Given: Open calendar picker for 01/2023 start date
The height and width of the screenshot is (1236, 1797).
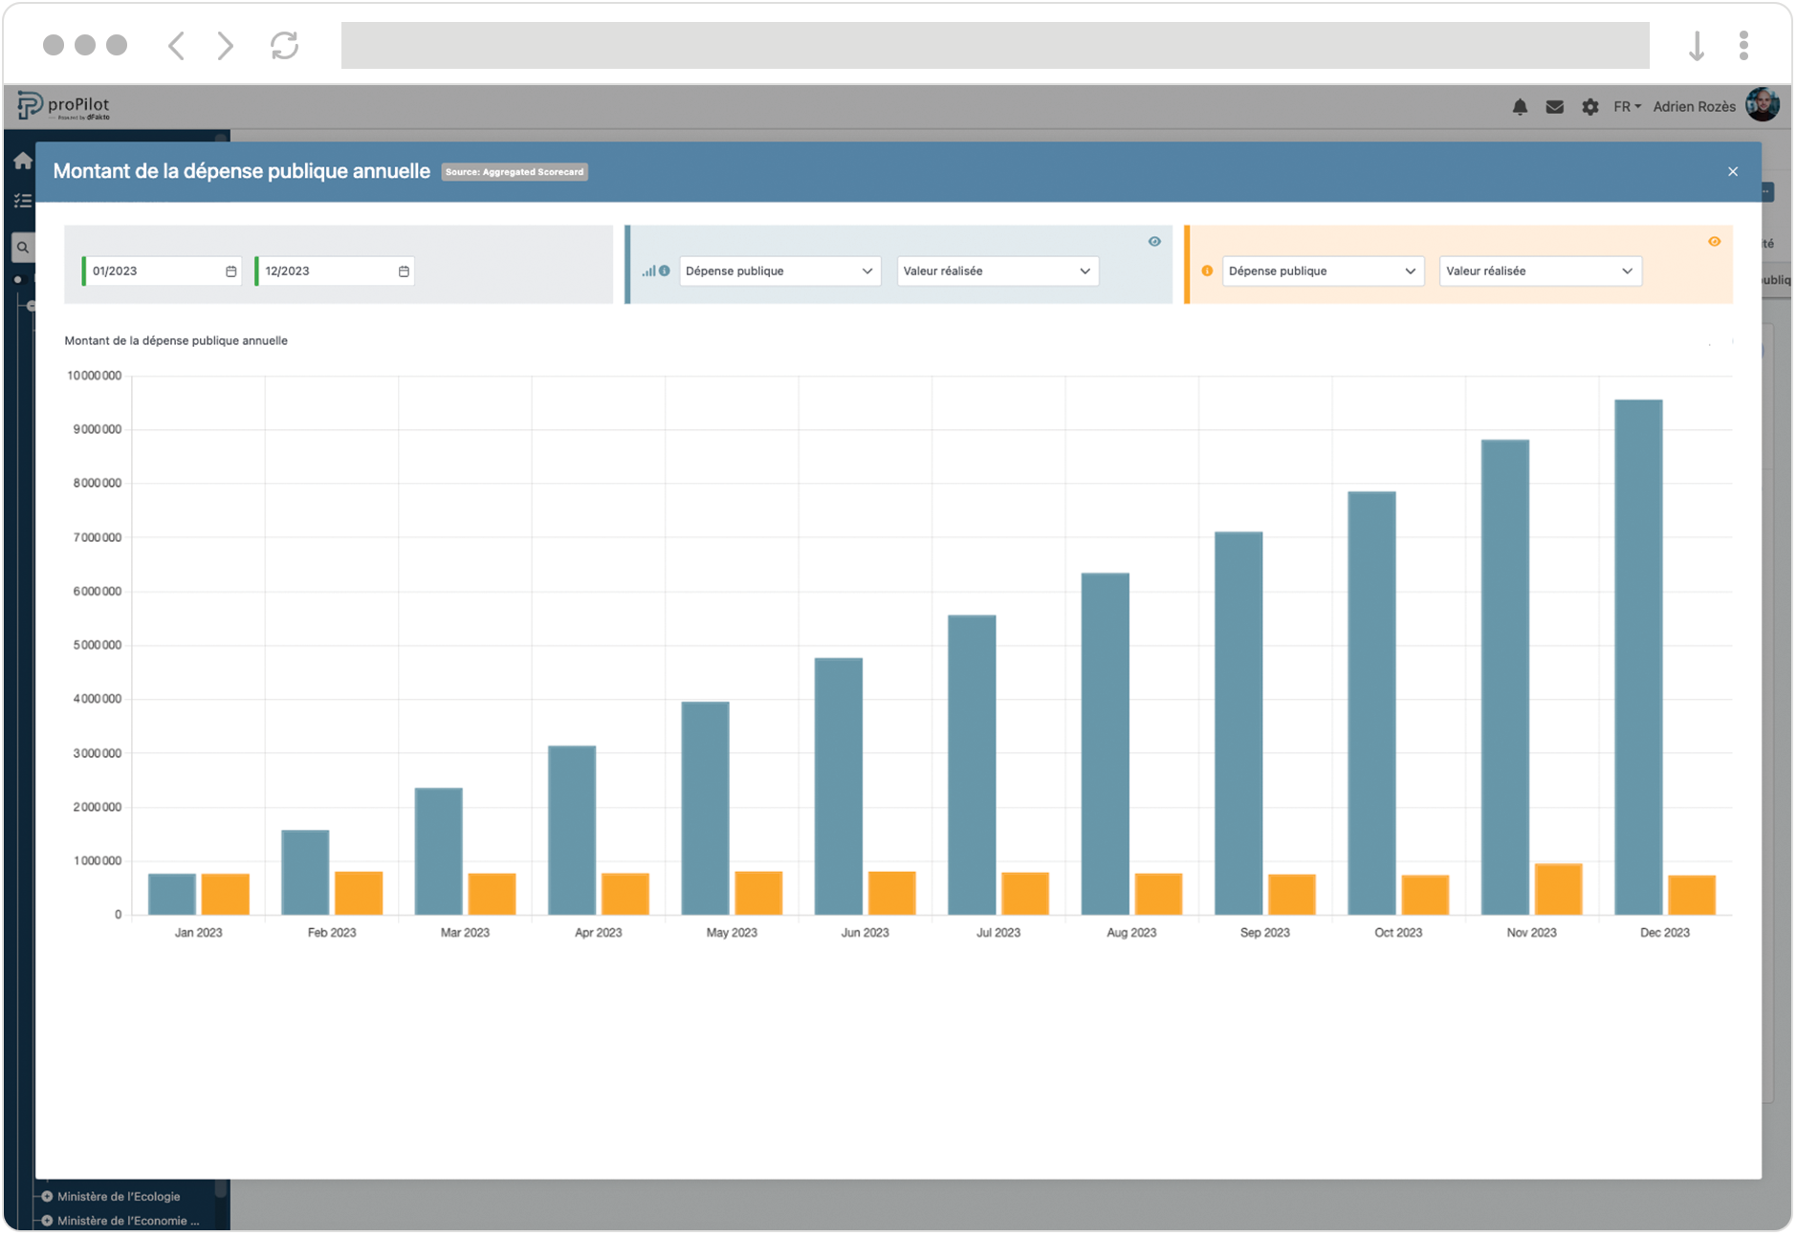Looking at the screenshot, I should [x=231, y=271].
